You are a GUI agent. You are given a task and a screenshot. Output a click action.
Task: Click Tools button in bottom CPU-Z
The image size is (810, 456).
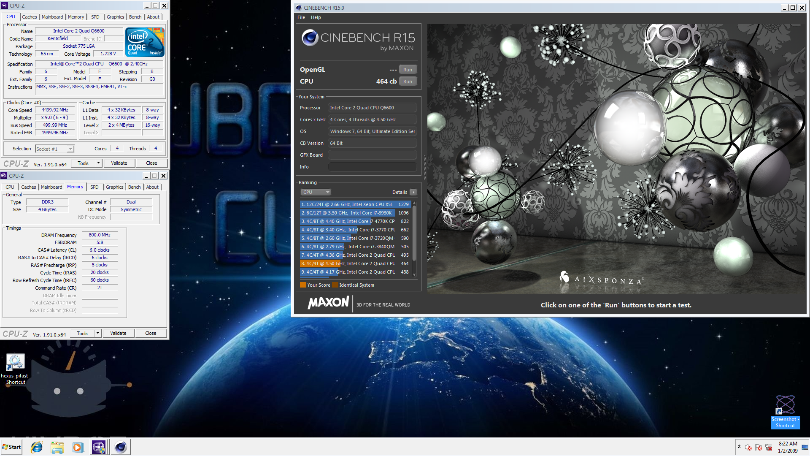pyautogui.click(x=82, y=333)
